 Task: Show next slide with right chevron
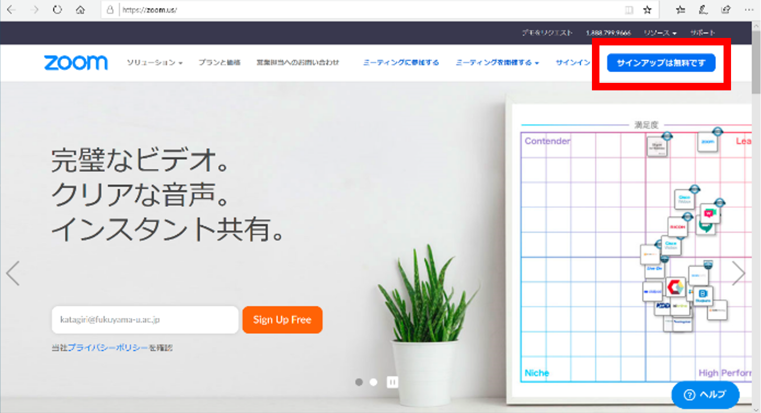[x=738, y=273]
